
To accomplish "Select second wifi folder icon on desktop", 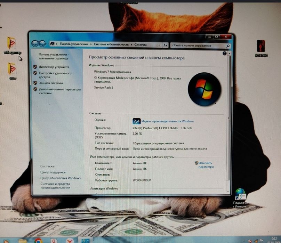I will coord(13,71).
